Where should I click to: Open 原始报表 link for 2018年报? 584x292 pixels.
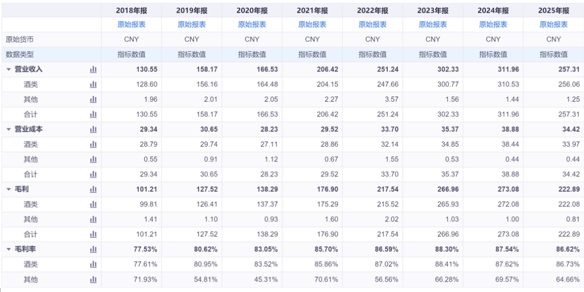coord(131,24)
